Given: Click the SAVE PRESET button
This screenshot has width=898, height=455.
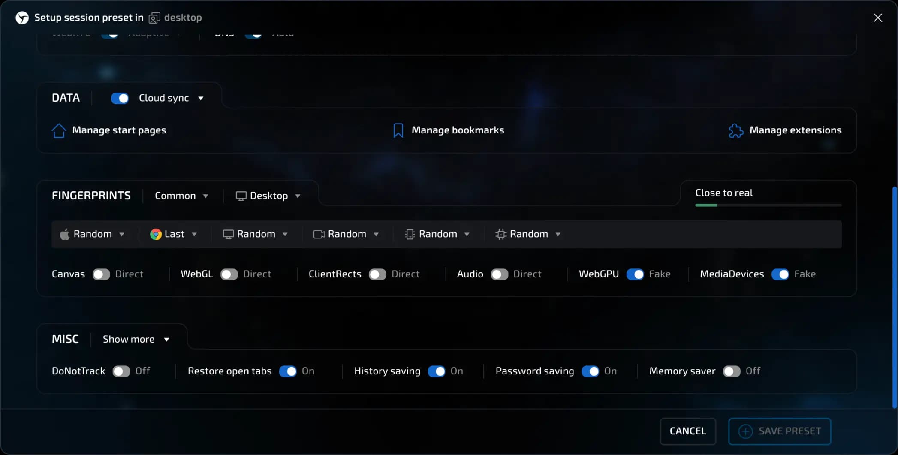Looking at the screenshot, I should [x=780, y=431].
